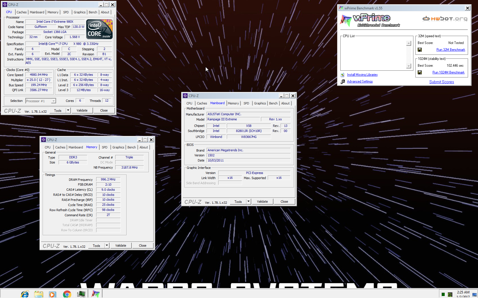This screenshot has height=298, width=478.
Task: Open the media player taskbar icon
Action: tap(52, 294)
